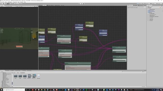Toggle Maximize On Play in Game view

coord(26,6)
